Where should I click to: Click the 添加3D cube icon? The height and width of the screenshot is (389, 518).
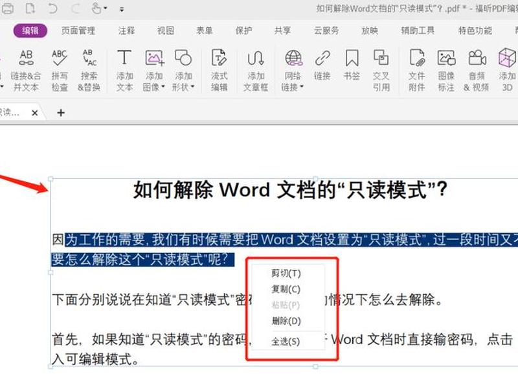[507, 58]
